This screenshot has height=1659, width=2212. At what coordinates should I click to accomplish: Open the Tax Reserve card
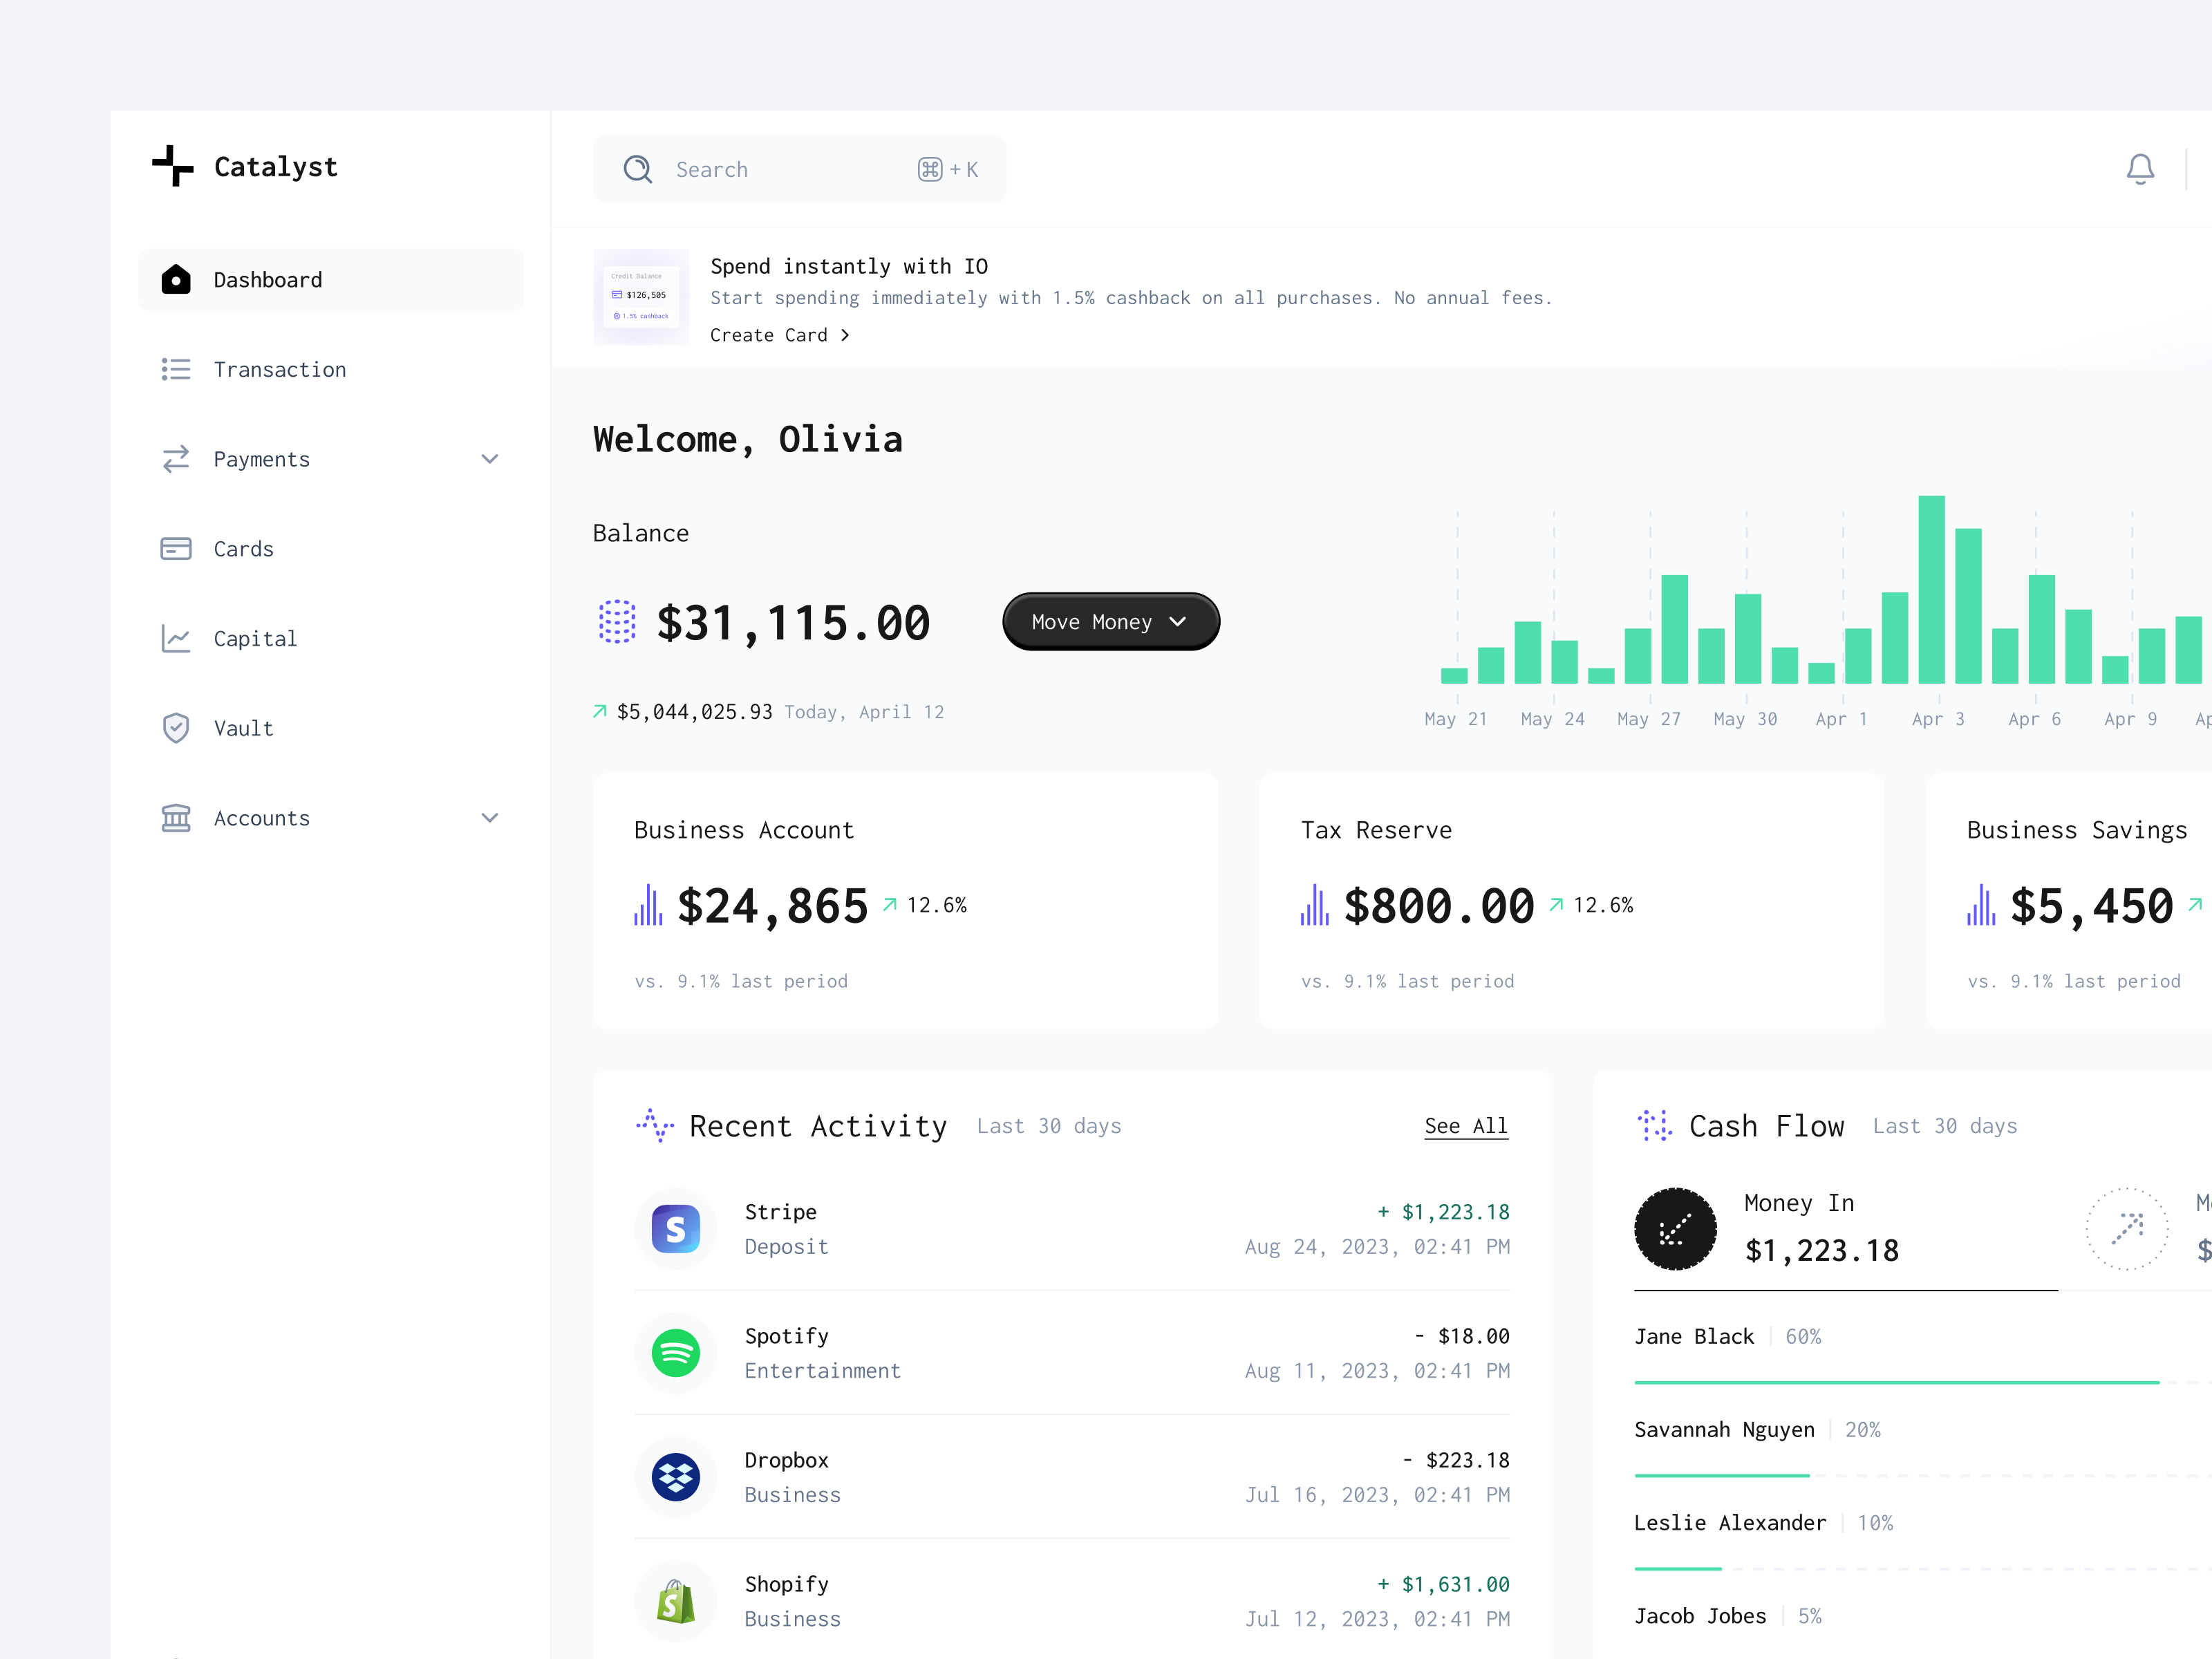pyautogui.click(x=1572, y=901)
